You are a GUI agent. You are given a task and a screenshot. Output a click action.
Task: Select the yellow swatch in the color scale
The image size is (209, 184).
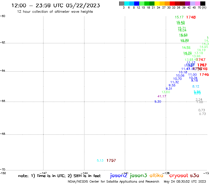(157, 3)
